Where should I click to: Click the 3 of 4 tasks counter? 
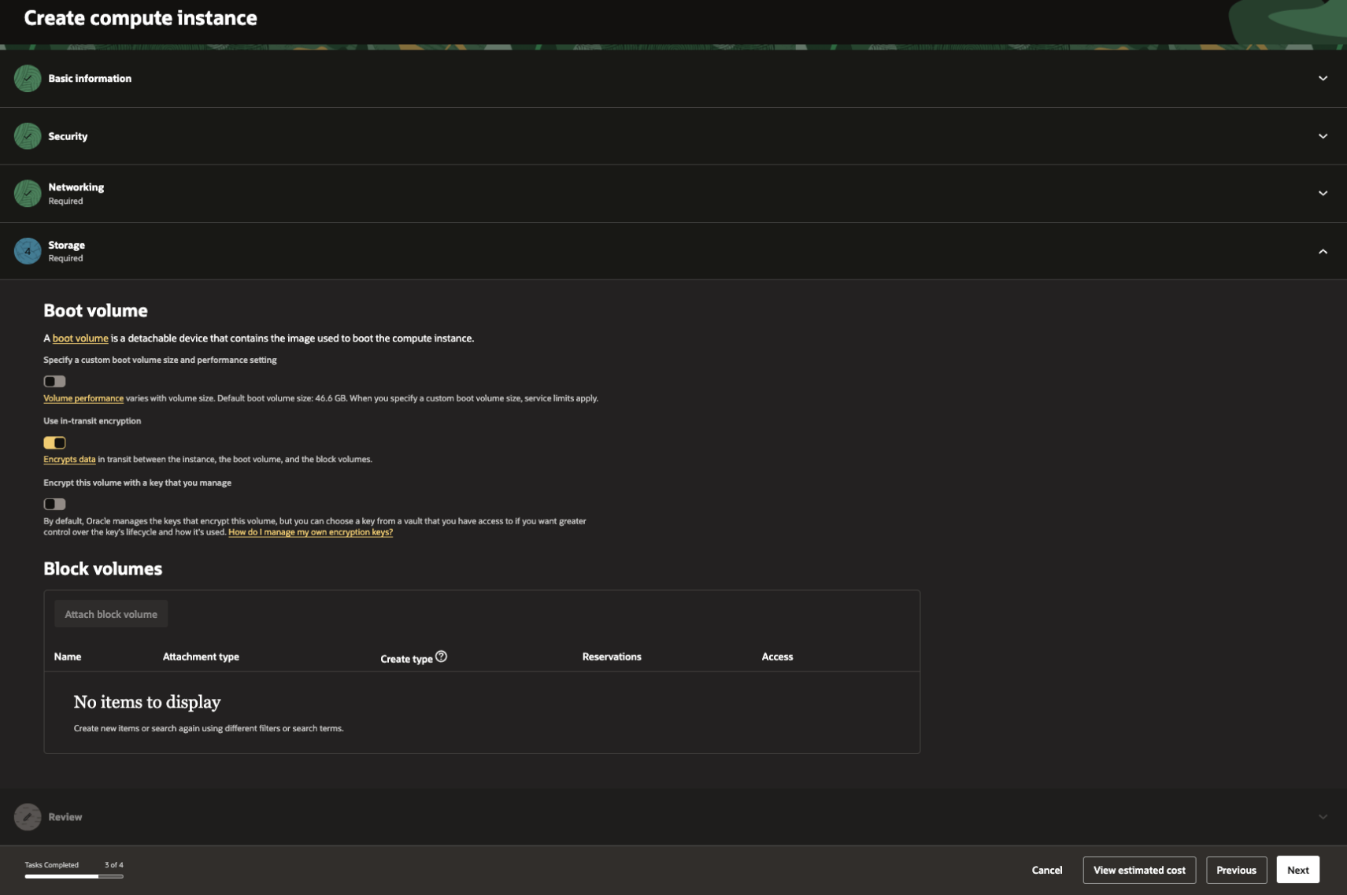(x=114, y=864)
